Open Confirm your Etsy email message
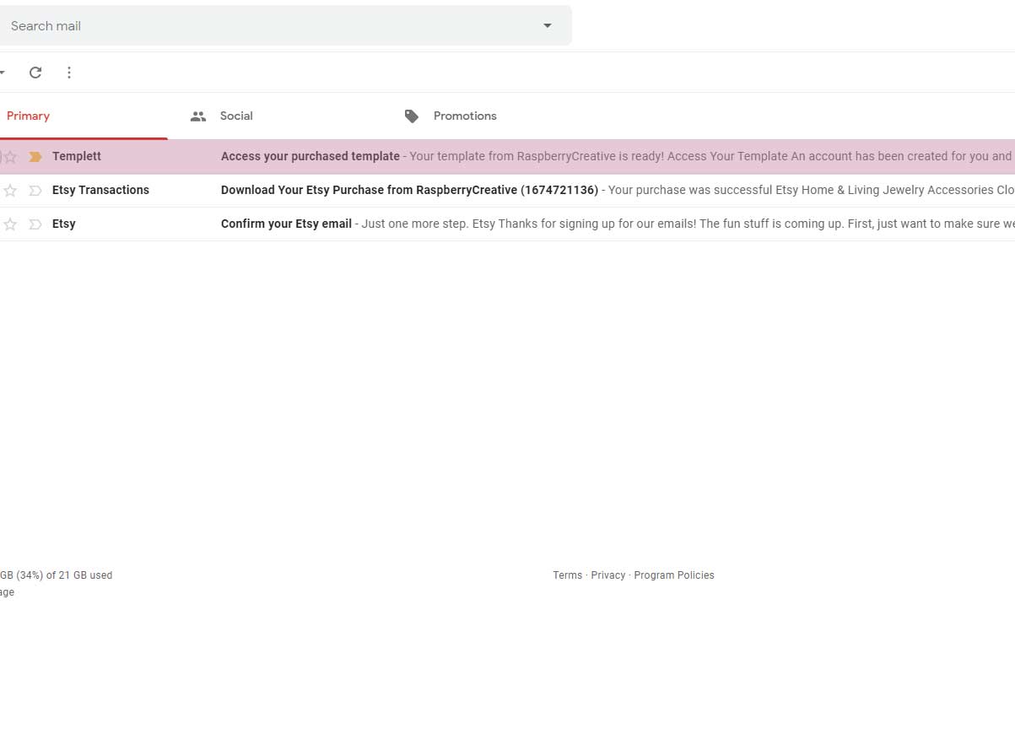Viewport: 1015px width, 734px height. (286, 224)
